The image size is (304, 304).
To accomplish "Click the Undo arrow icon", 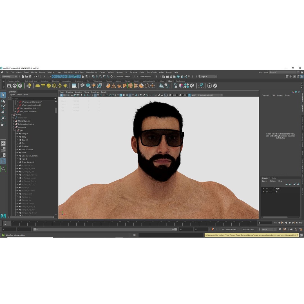I will coord(34,76).
